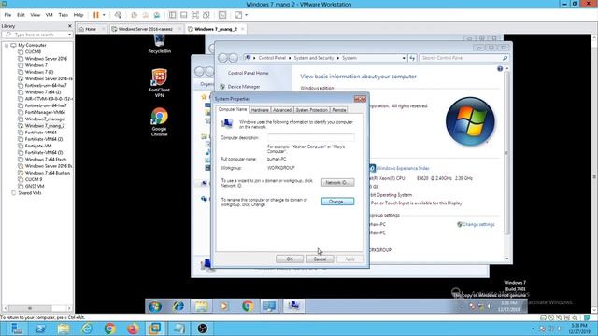The height and width of the screenshot is (336, 598).
Task: Click Control Panel Home link
Action: click(248, 73)
